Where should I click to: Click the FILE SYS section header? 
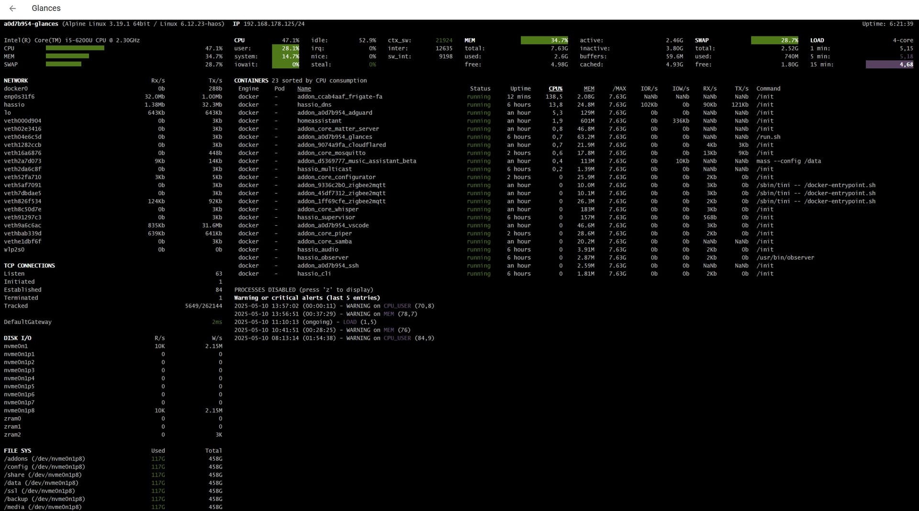click(17, 451)
